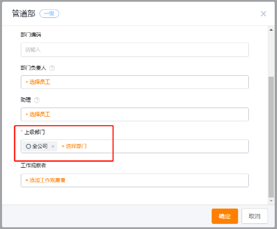Click 添加工作观察者 link
The height and width of the screenshot is (229, 277).
coord(45,180)
